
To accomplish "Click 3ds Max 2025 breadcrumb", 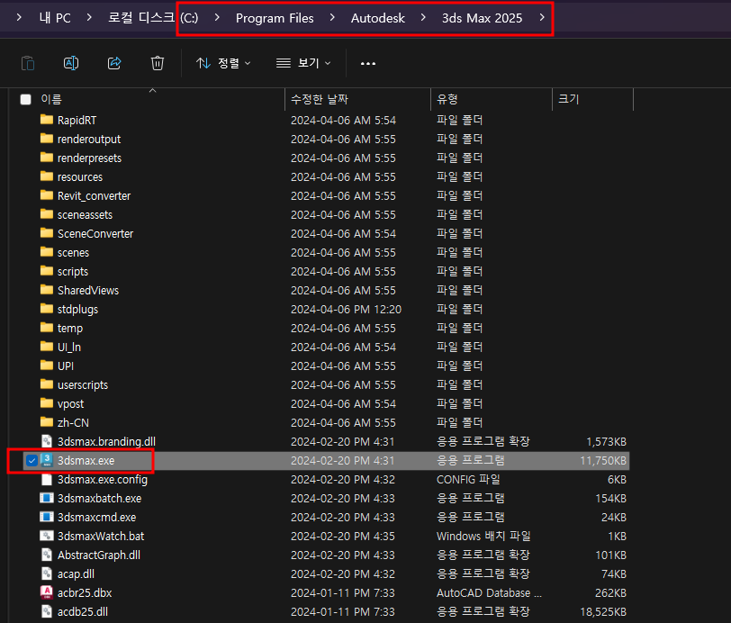I will 482,18.
